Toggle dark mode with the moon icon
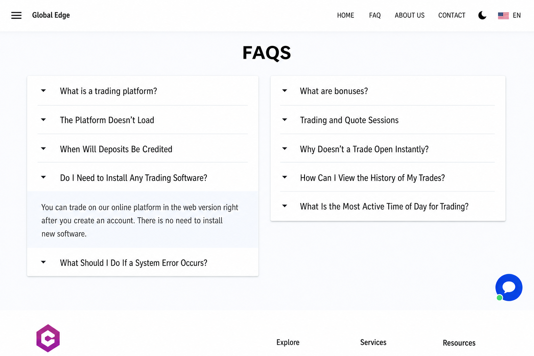 pyautogui.click(x=482, y=15)
